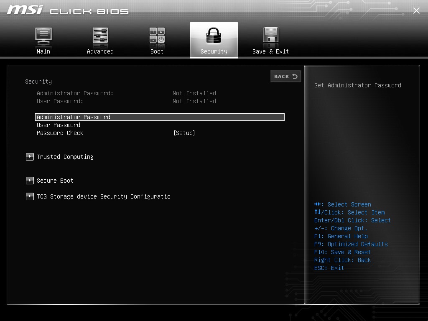The image size is (428, 321).
Task: Click the arrow icon beside Secure Boot
Action: coord(30,181)
